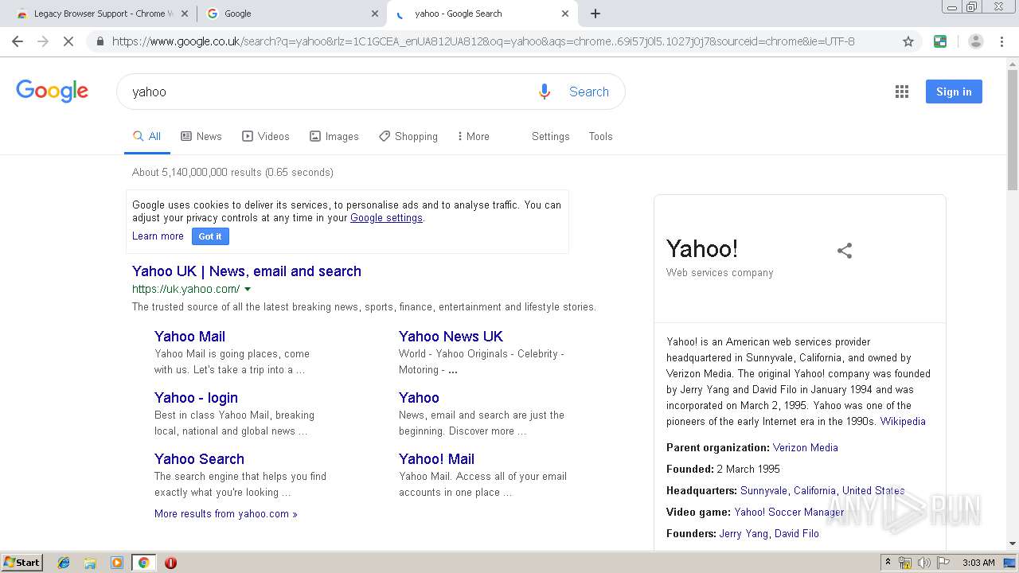Open Internet Explorer from the taskbar

point(64,563)
